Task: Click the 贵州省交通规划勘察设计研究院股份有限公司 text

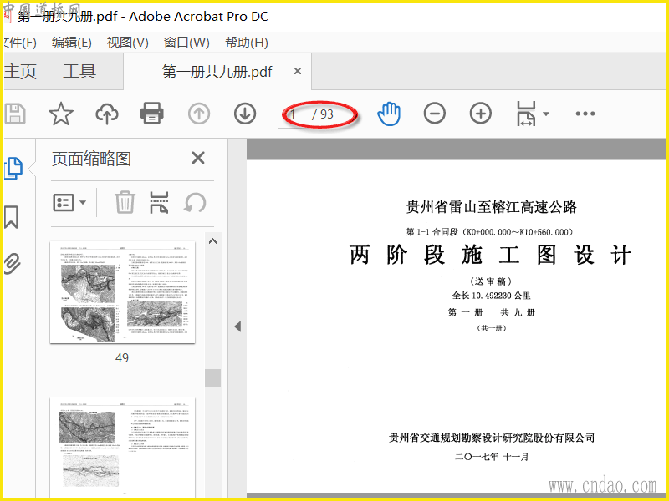Action: coord(492,438)
